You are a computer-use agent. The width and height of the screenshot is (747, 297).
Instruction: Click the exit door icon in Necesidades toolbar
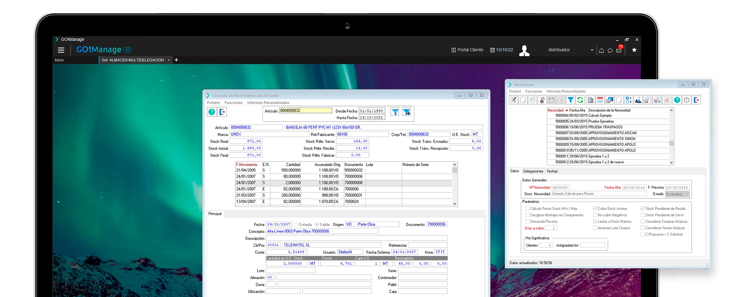696,100
